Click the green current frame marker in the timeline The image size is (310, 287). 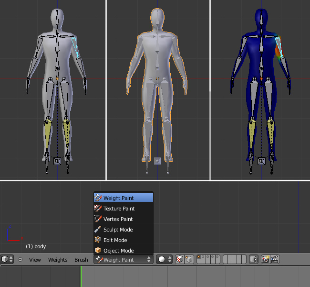point(81,276)
